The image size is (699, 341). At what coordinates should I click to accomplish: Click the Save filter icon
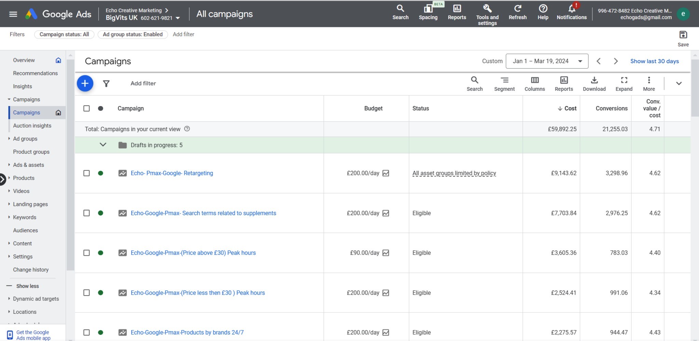tap(683, 35)
